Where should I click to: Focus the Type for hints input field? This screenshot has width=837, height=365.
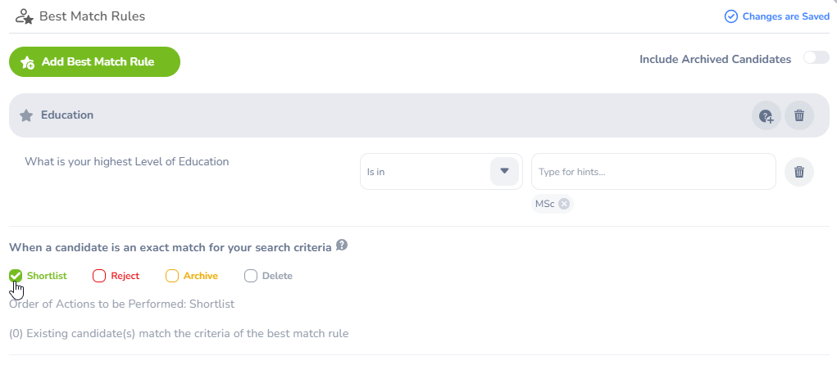tap(653, 172)
